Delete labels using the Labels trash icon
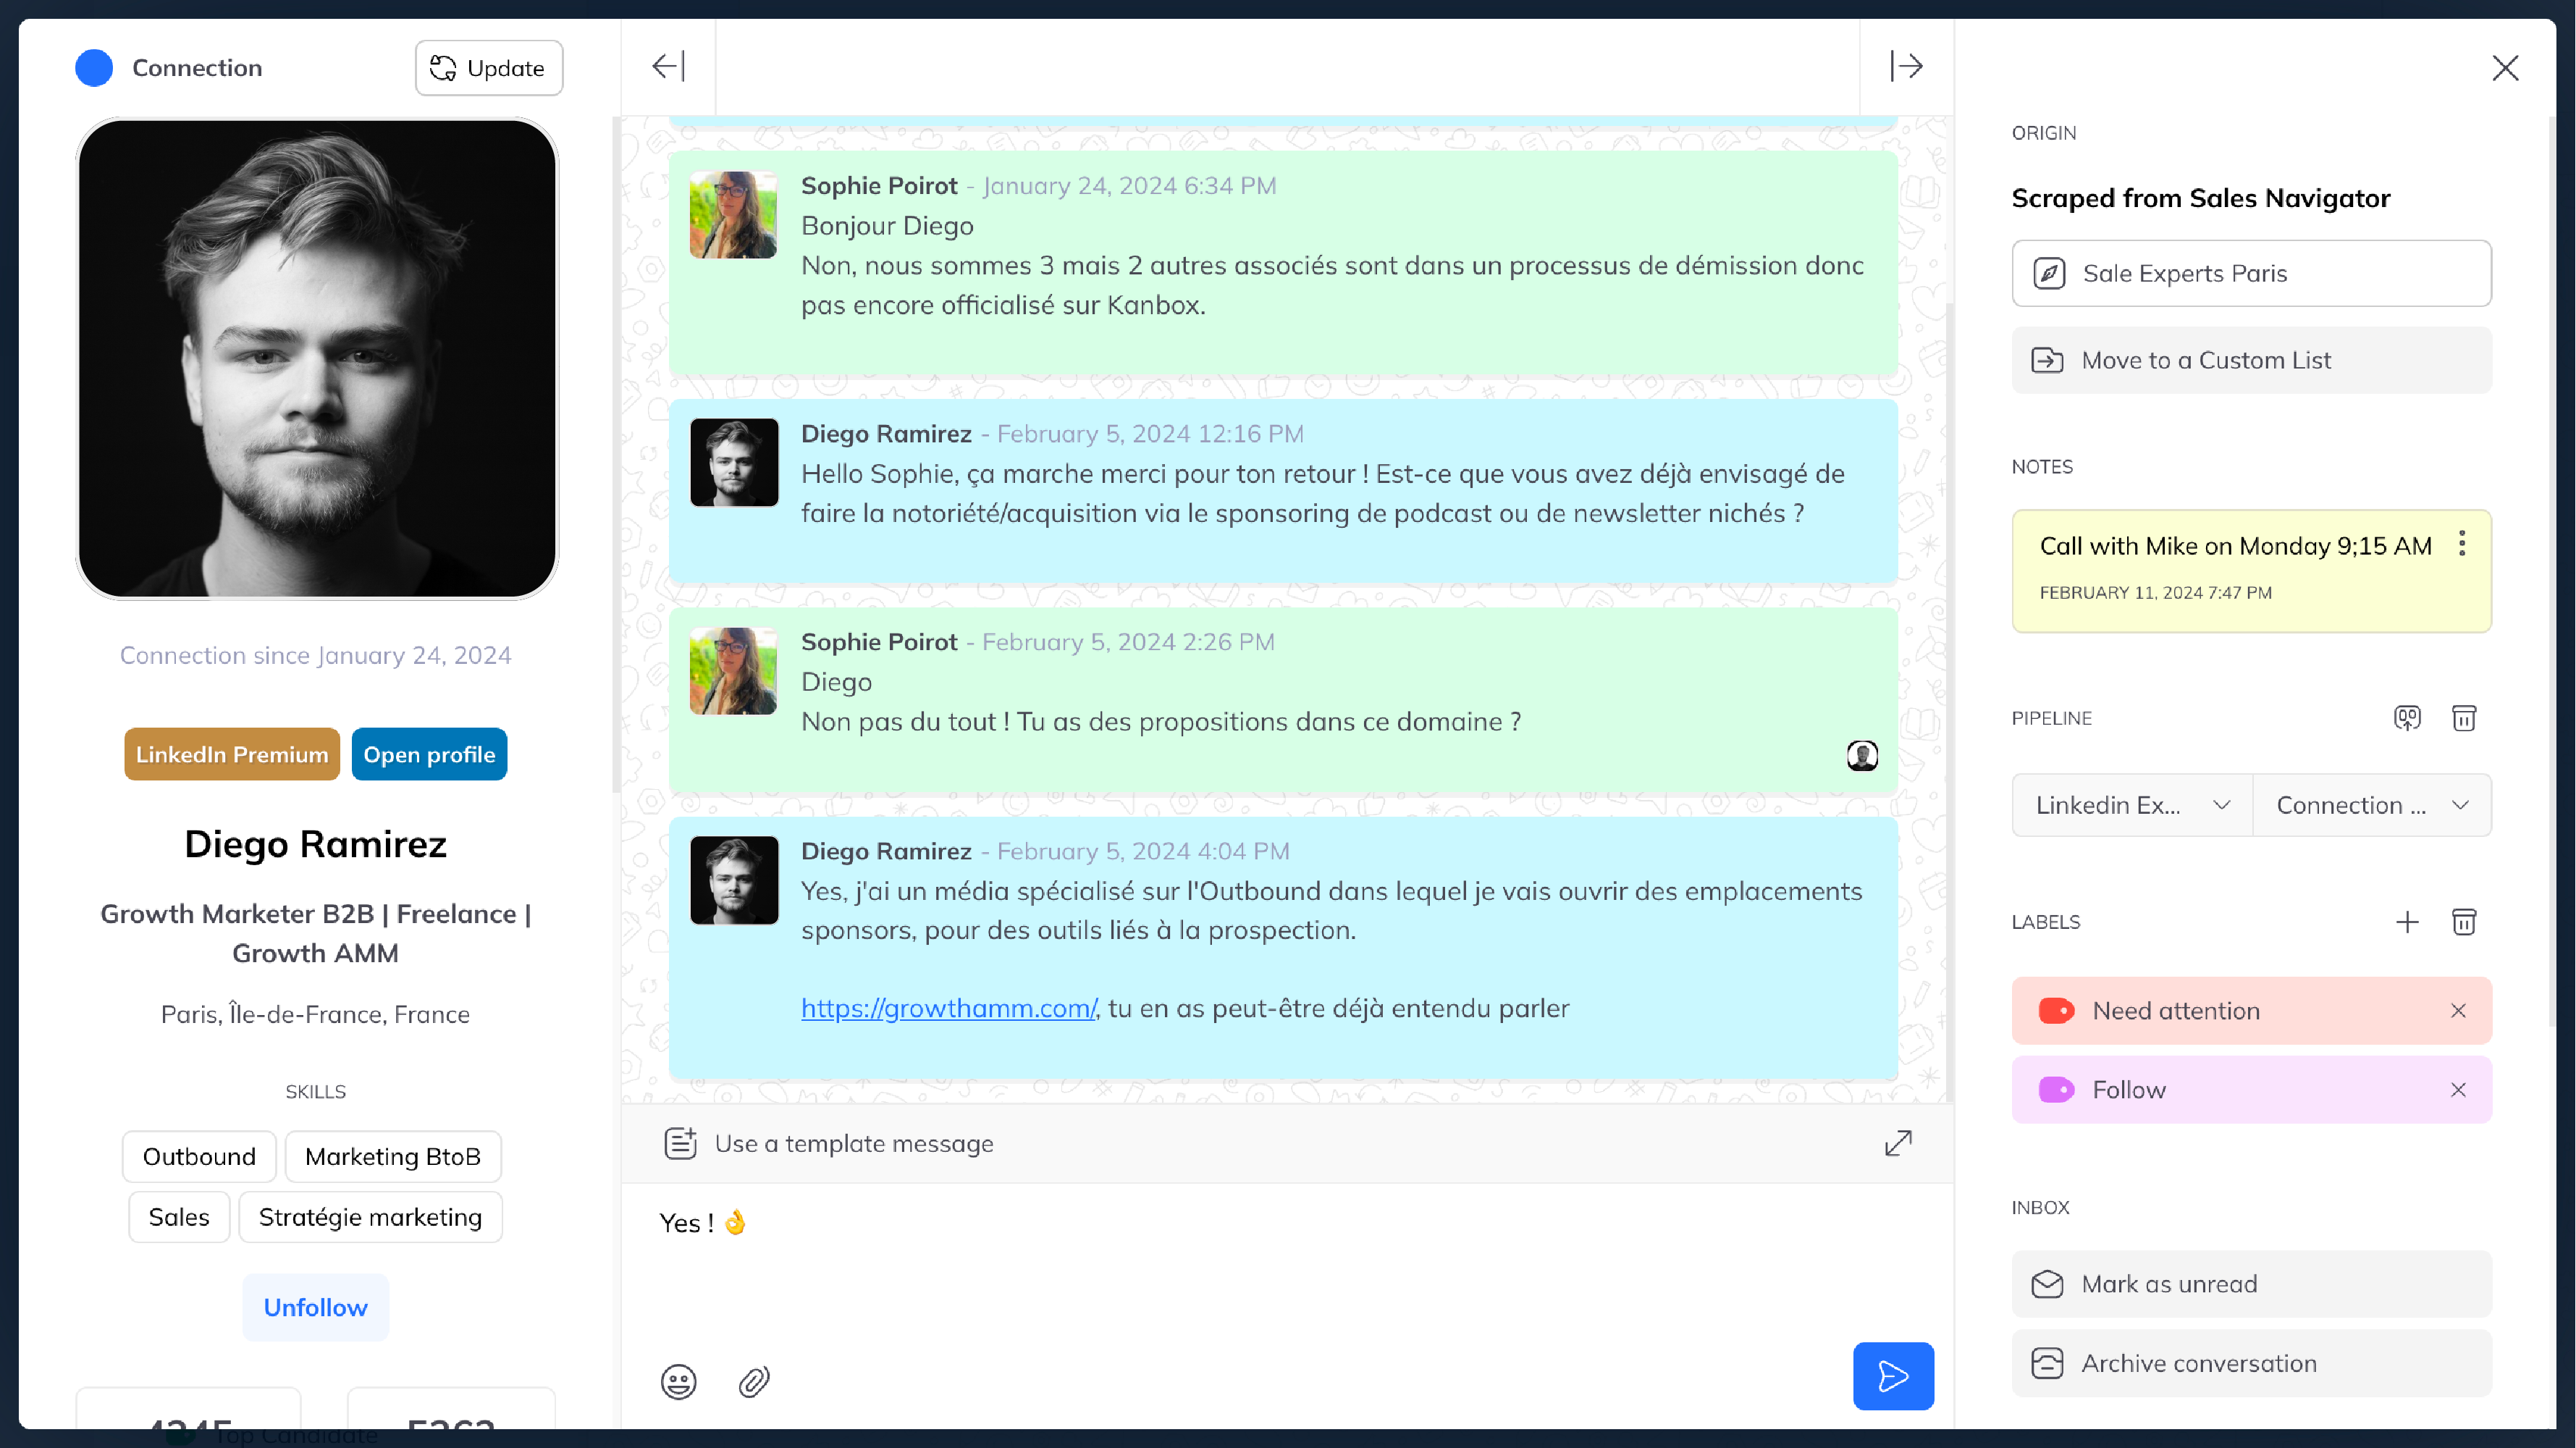2576x1448 pixels. click(2464, 922)
